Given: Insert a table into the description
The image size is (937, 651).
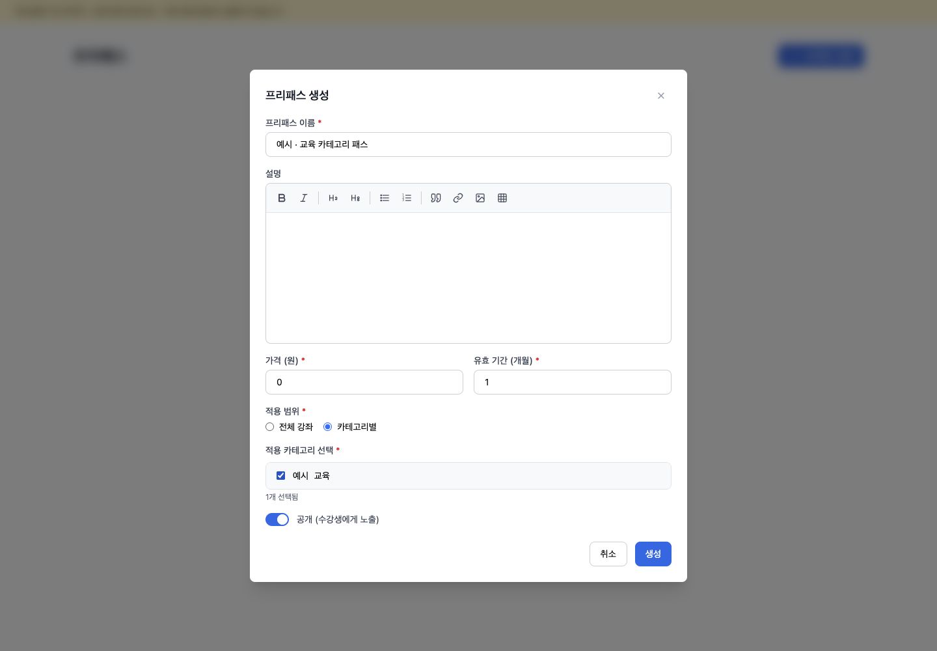Looking at the screenshot, I should [502, 198].
